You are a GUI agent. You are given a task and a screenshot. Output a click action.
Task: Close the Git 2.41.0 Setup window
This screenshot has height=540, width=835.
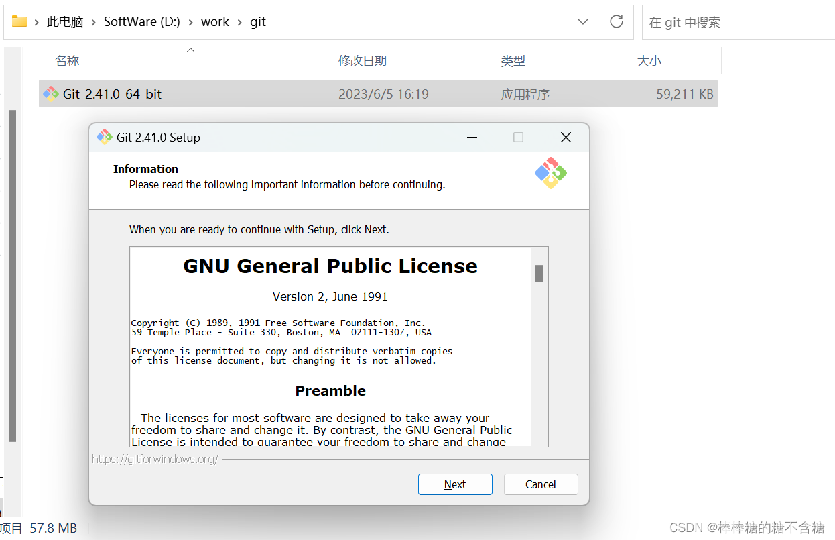pos(566,137)
